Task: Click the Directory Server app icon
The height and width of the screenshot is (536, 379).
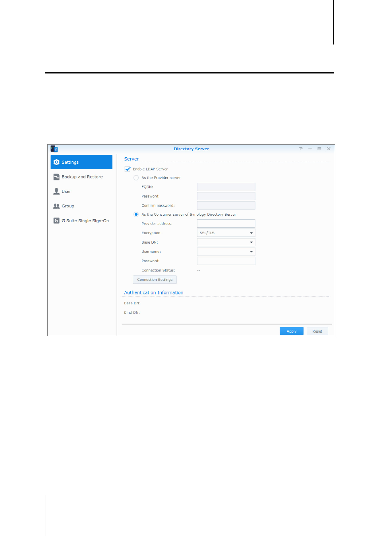Action: click(54, 149)
